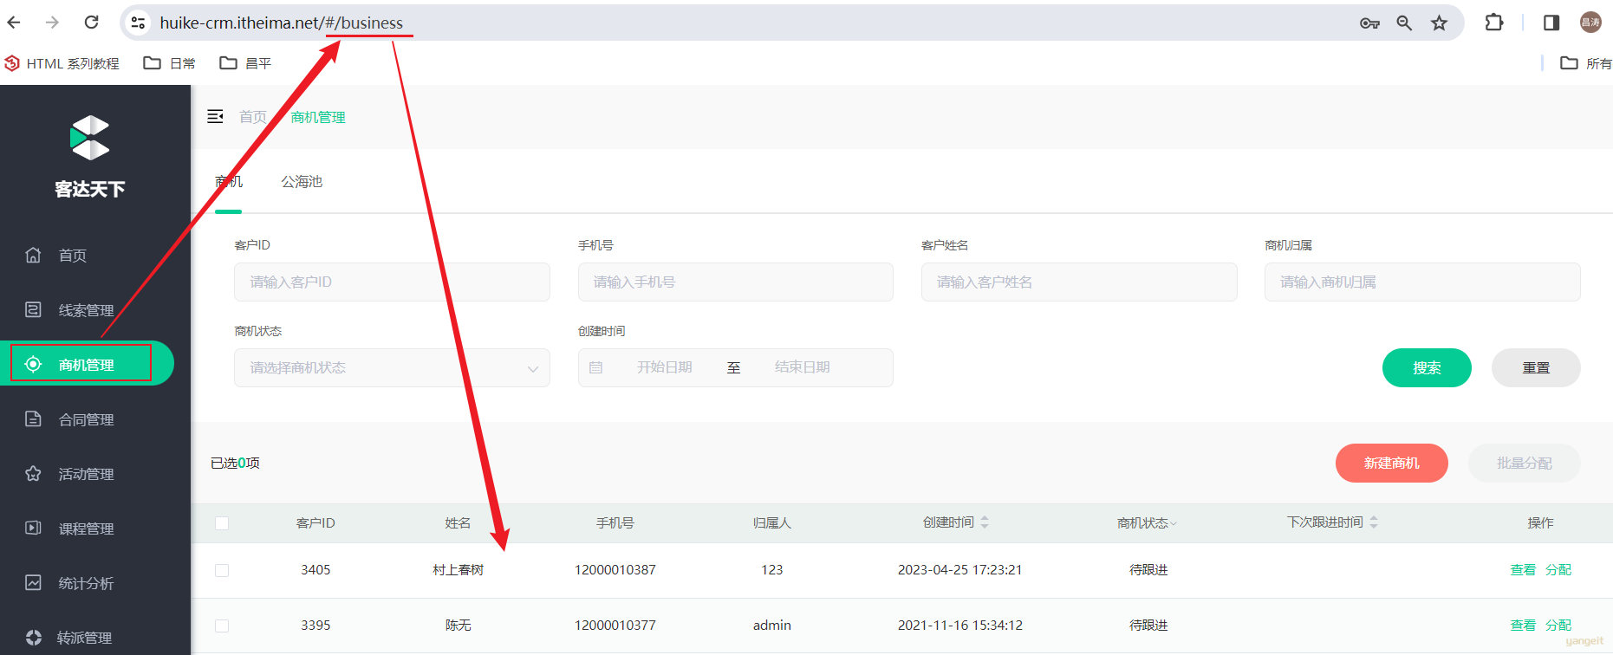Open the 昌平 bookmark folder

point(246,63)
